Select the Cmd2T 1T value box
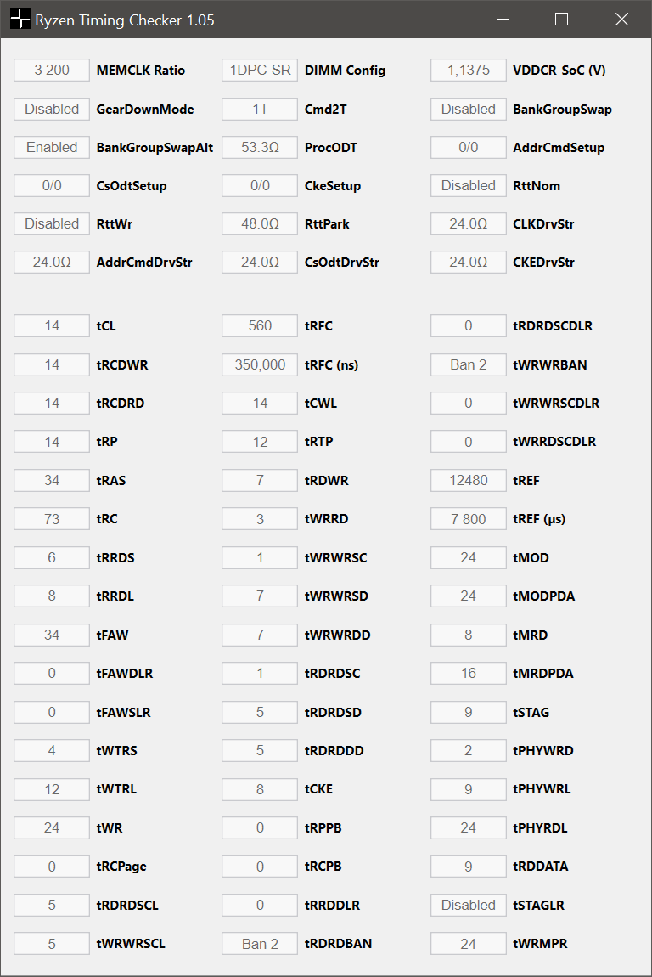652x977 pixels. [x=260, y=109]
